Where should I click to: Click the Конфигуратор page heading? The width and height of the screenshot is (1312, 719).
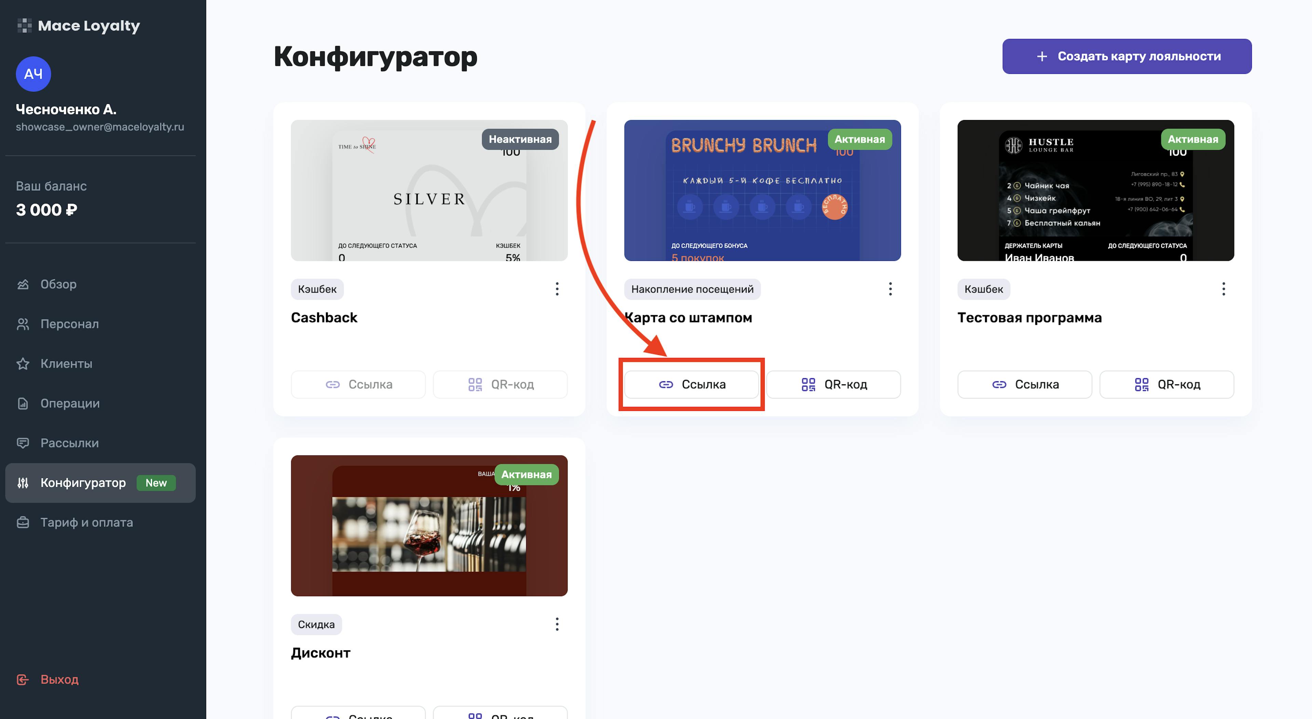point(375,56)
